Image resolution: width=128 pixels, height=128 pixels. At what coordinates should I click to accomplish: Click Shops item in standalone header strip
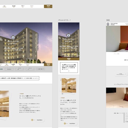pyautogui.click(x=14, y=6)
